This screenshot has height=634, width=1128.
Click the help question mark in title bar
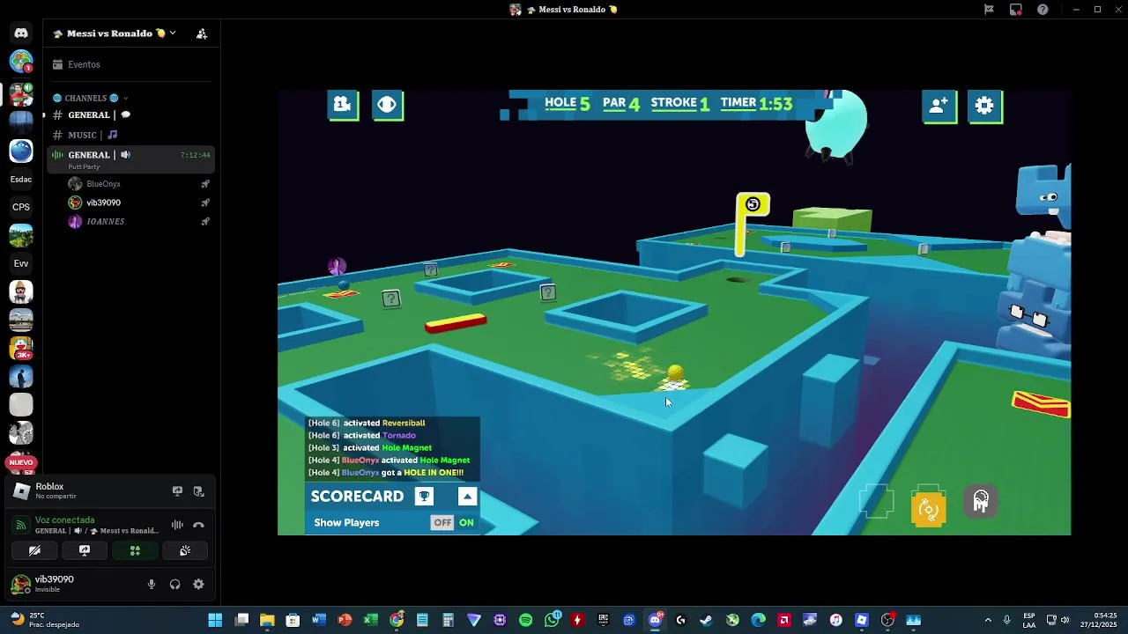(1043, 10)
